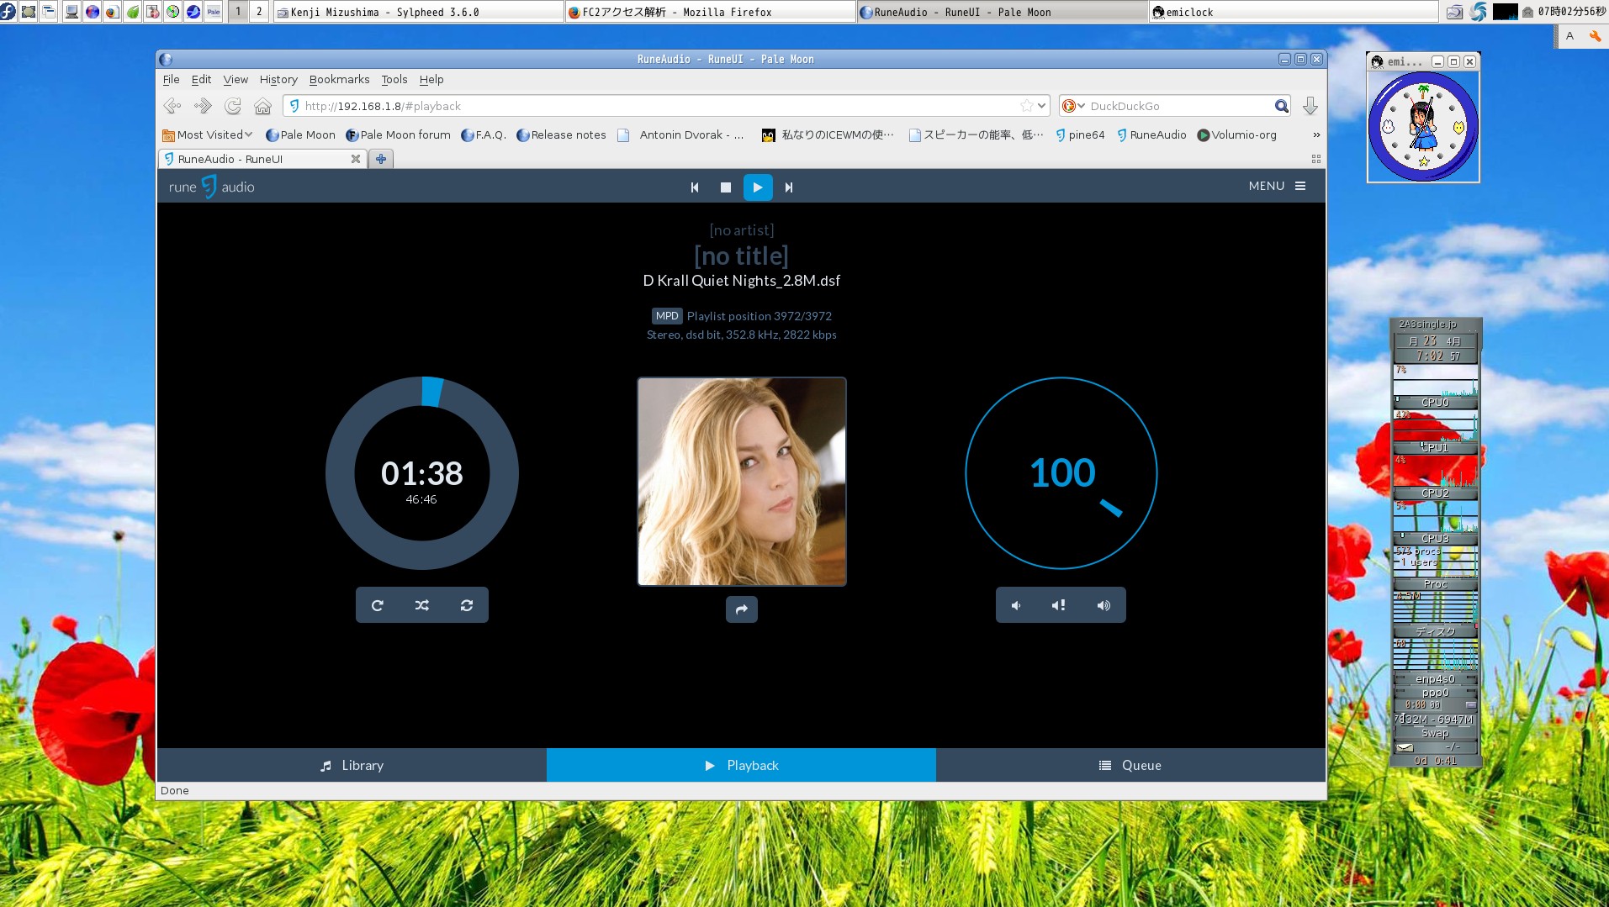Viewport: 1609px width, 907px height.
Task: Open the RuneAudio MENU hamburger
Action: tap(1277, 186)
